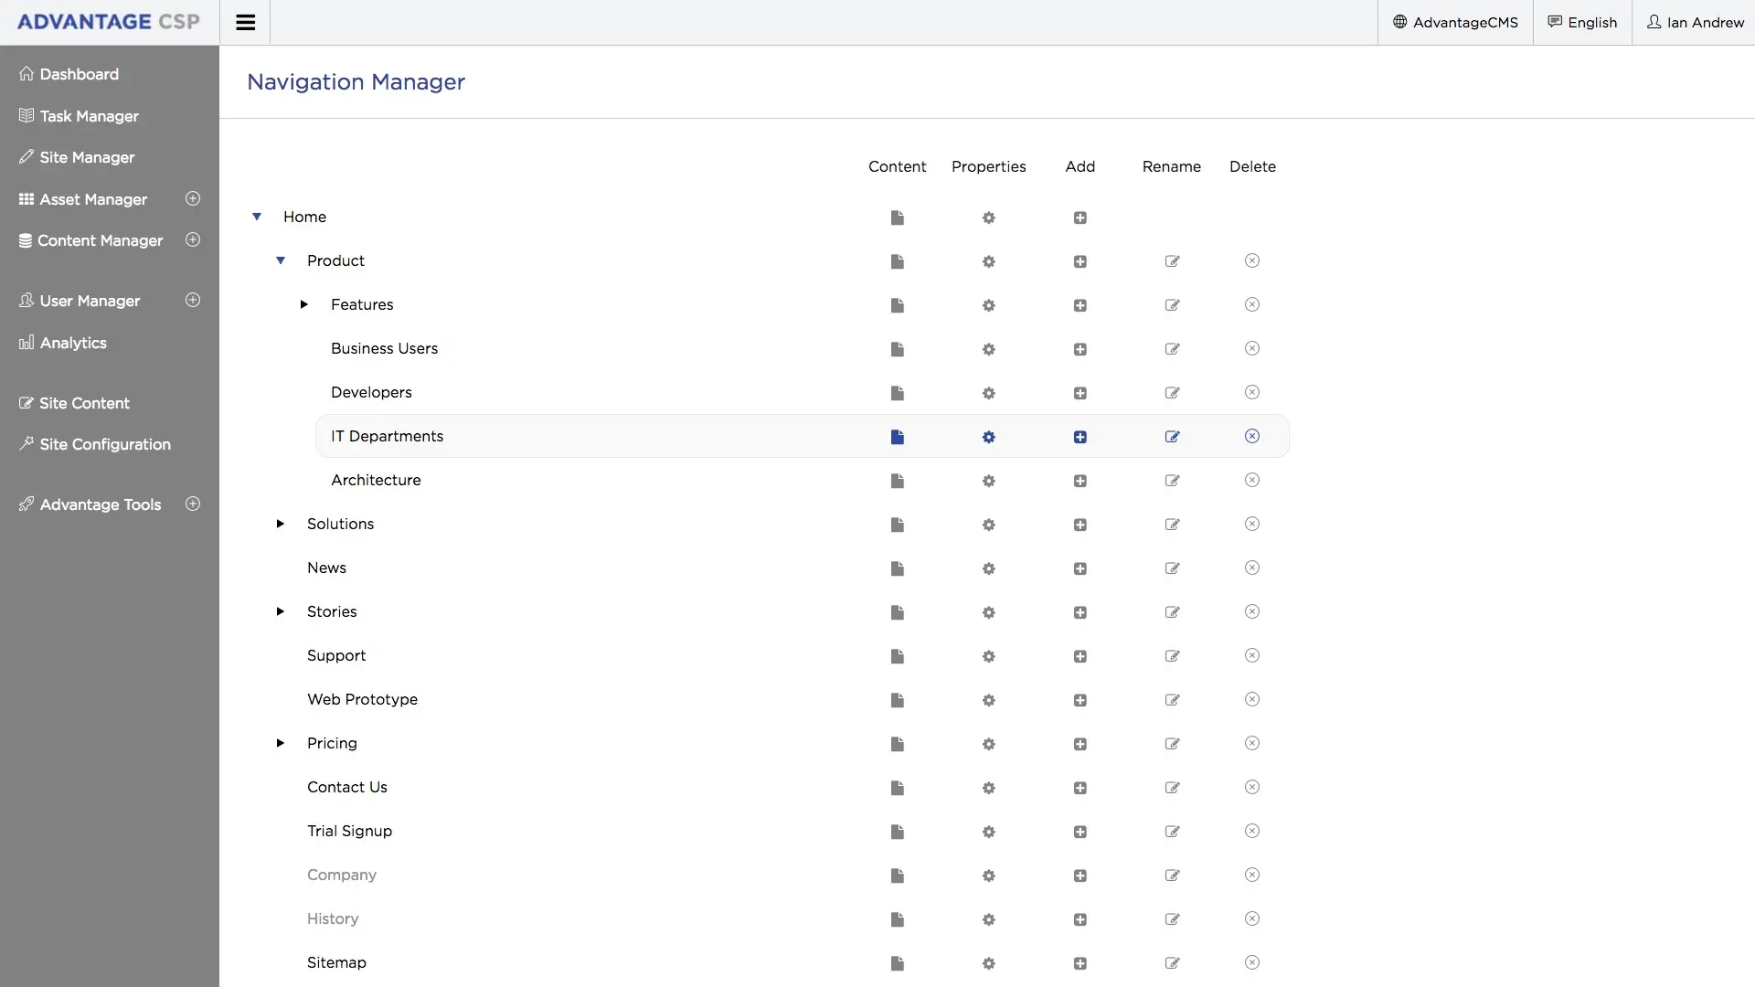Expand the Solutions tree node
Image resolution: width=1755 pixels, height=987 pixels.
280,523
